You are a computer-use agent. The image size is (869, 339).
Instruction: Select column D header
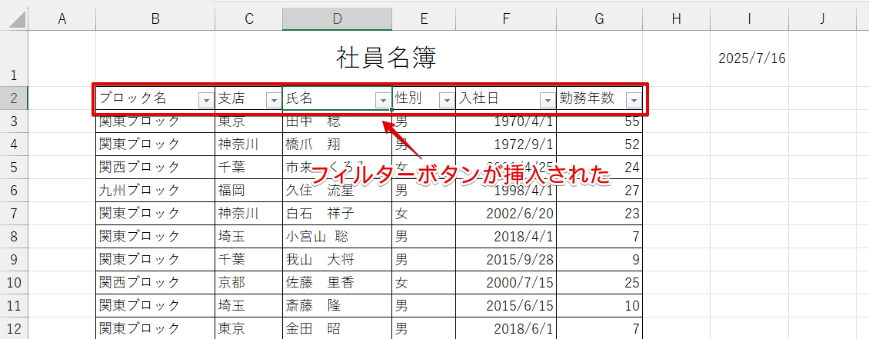coord(337,19)
